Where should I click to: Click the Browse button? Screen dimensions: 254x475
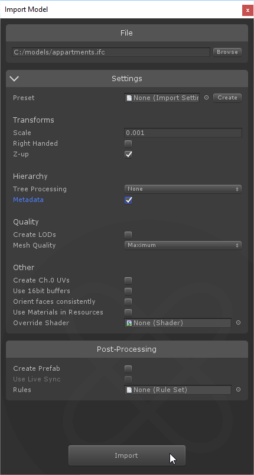coord(227,52)
